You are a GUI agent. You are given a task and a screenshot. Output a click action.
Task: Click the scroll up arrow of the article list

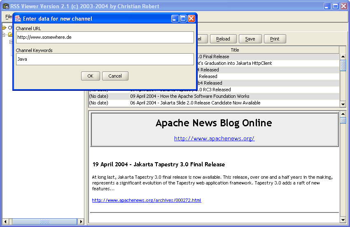pyautogui.click(x=343, y=57)
